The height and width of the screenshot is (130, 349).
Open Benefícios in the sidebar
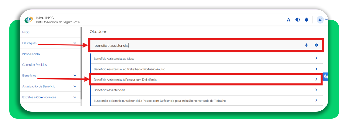point(29,76)
